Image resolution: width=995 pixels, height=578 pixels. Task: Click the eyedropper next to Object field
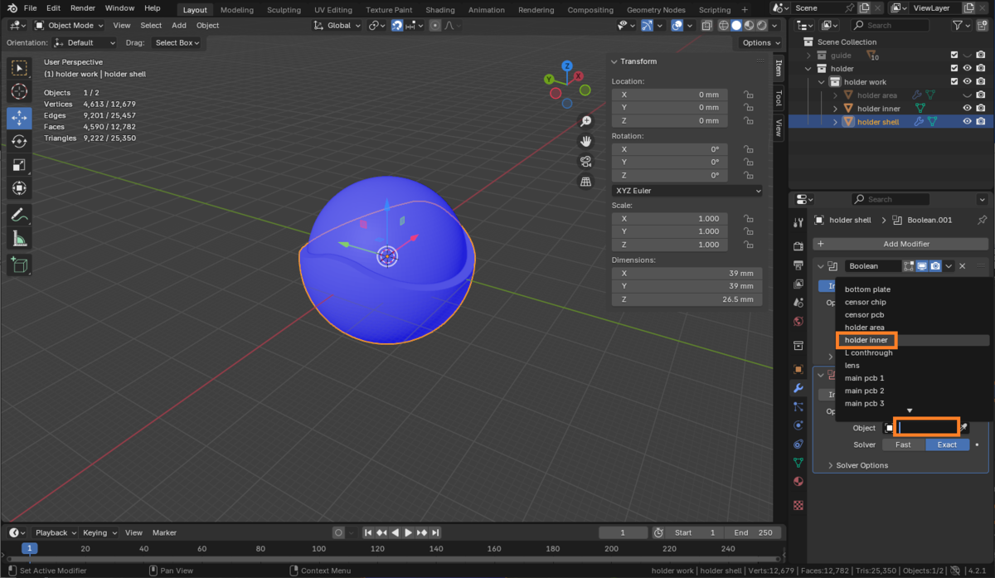[x=964, y=428]
